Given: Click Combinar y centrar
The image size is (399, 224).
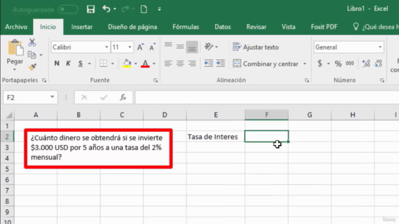Looking at the screenshot, I should [266, 63].
